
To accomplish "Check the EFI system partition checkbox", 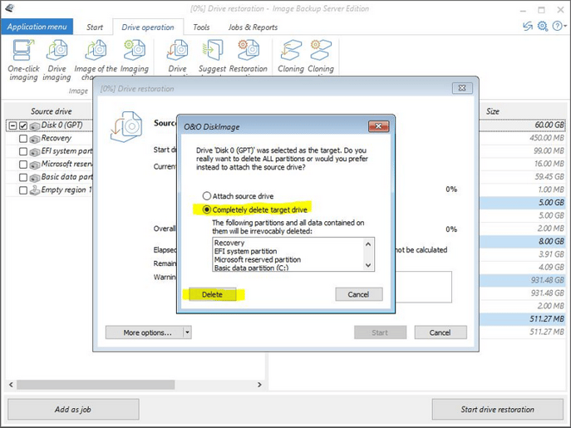I will coord(23,151).
